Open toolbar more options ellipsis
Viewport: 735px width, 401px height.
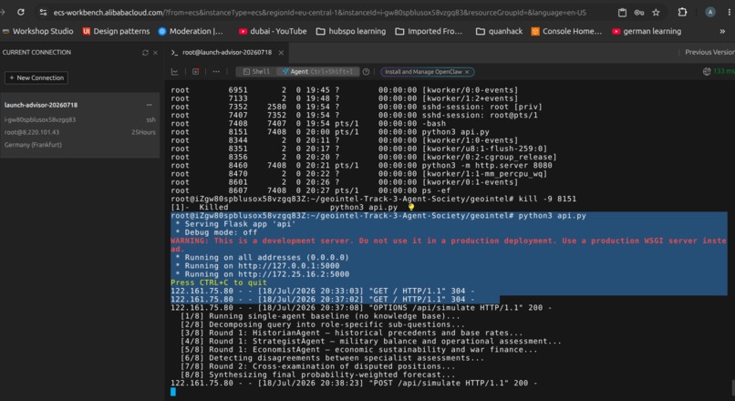pos(216,72)
